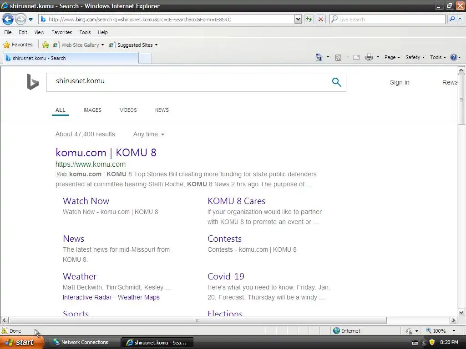Open the Watch Now sitelink
The width and height of the screenshot is (466, 349).
[86, 201]
